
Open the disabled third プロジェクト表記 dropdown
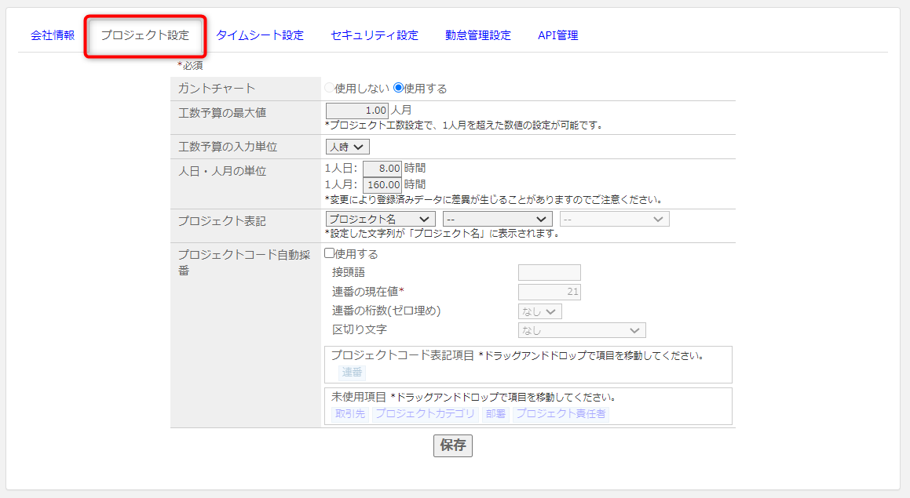tap(615, 219)
